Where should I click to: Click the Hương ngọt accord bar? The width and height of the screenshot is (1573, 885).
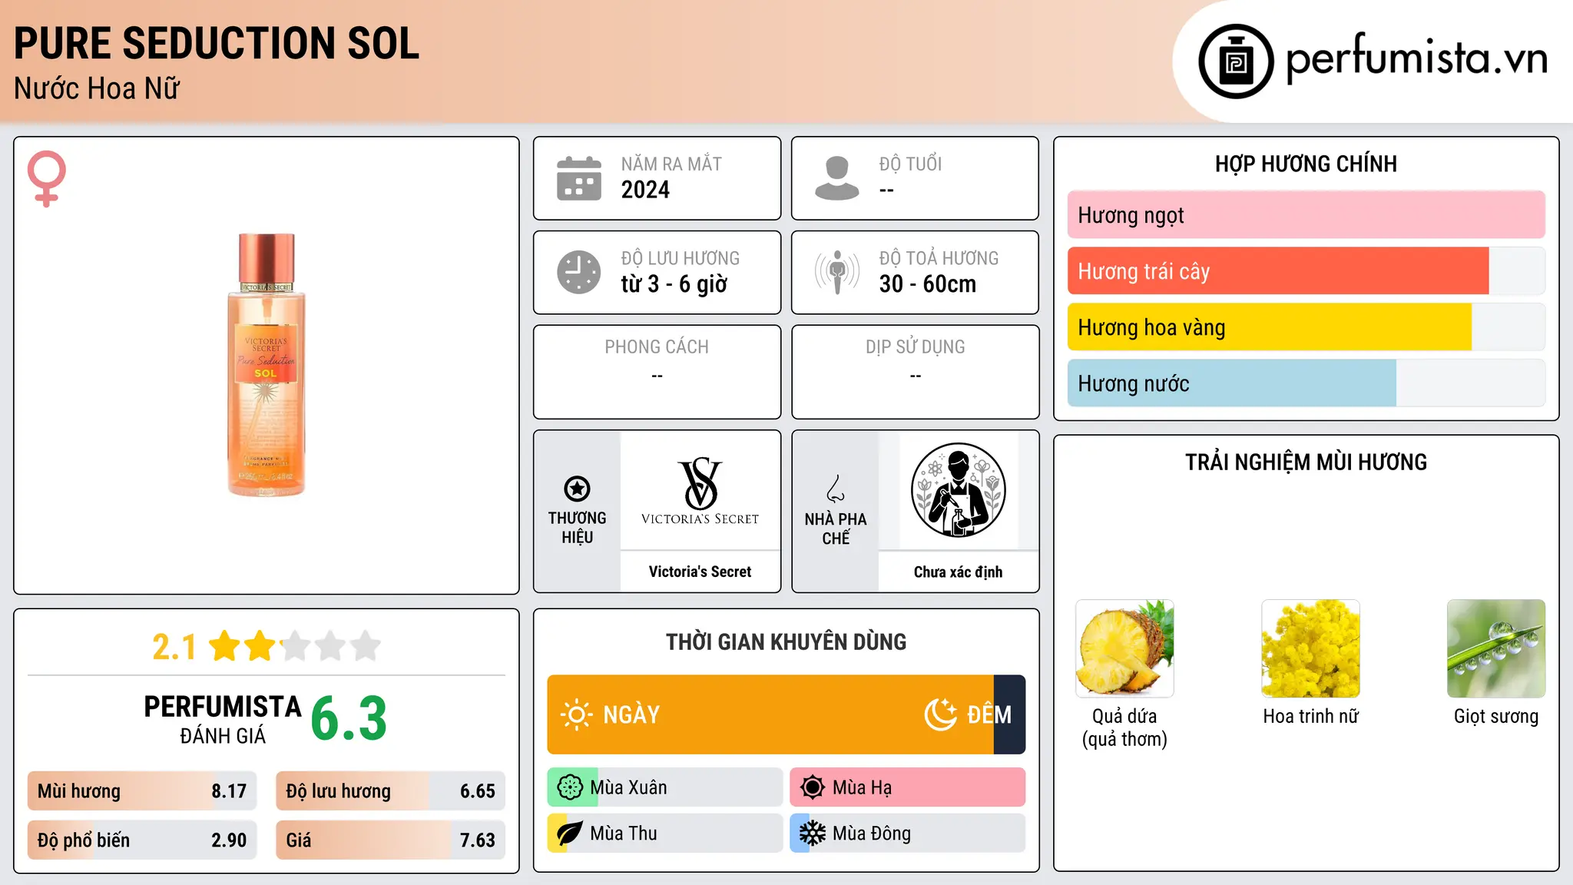(1306, 215)
